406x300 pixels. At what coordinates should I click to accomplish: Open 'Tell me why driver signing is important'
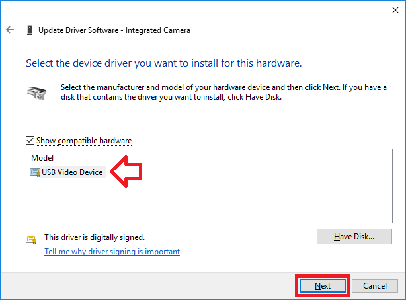[x=112, y=252]
